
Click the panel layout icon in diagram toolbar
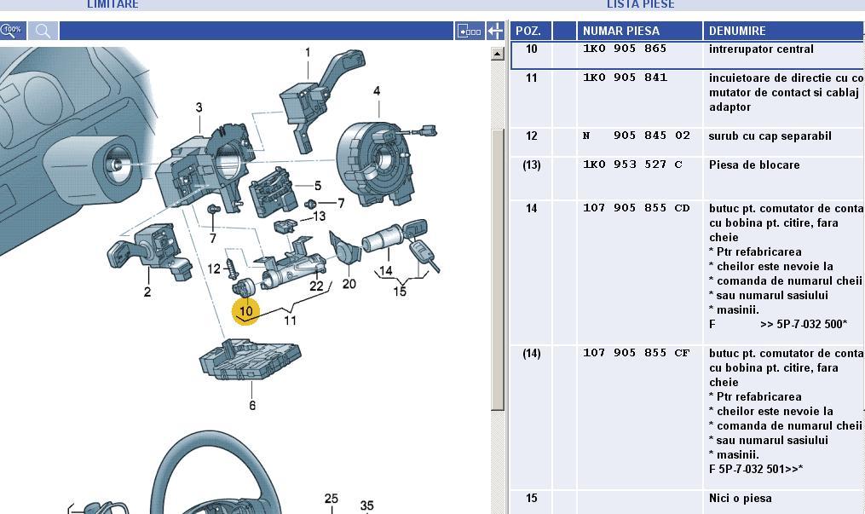coord(470,32)
